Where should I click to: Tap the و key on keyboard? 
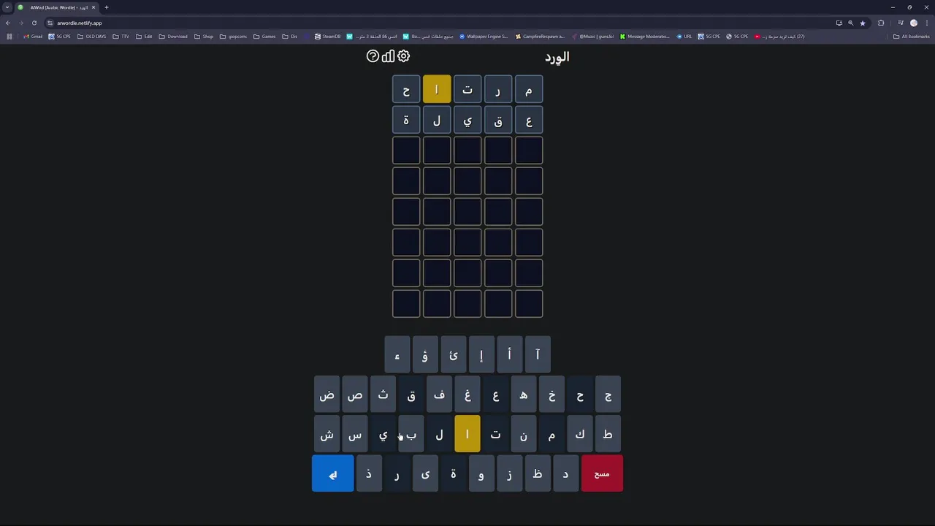pyautogui.click(x=481, y=473)
